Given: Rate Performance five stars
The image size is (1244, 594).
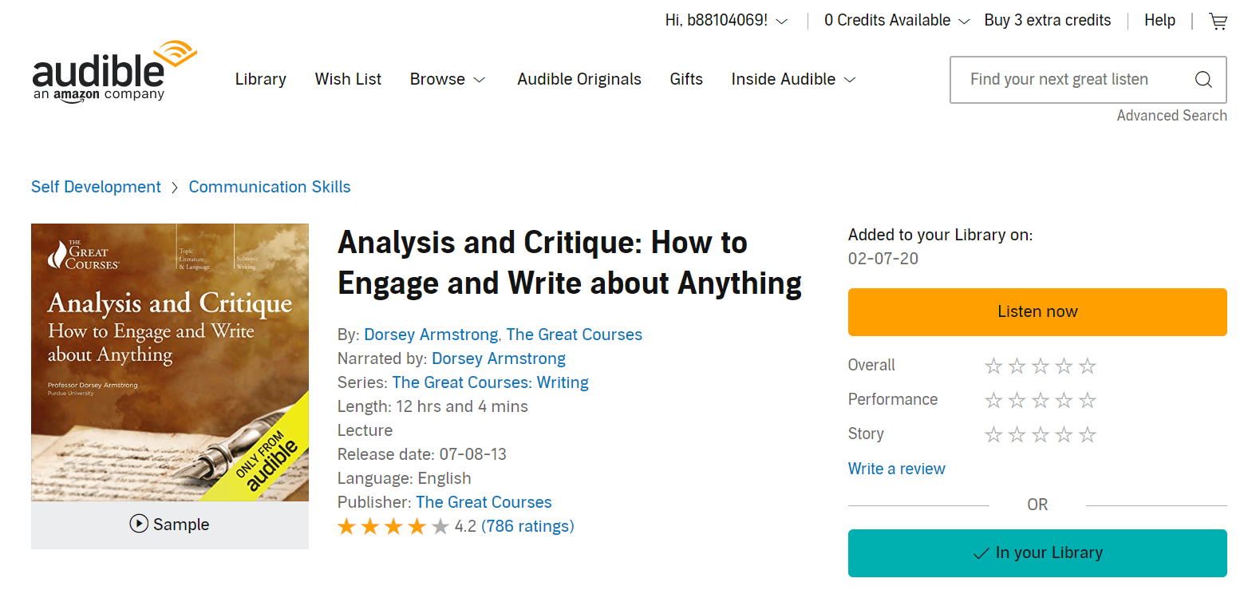Looking at the screenshot, I should (1088, 400).
